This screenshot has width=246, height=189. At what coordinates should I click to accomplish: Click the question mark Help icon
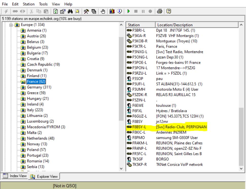pos(169,11)
